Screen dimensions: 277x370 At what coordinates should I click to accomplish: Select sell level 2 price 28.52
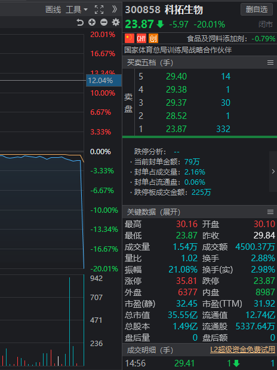pos(176,116)
